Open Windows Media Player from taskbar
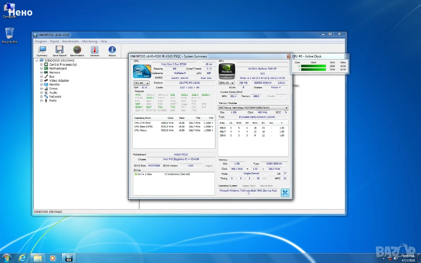Image resolution: width=421 pixels, height=263 pixels. [53, 258]
